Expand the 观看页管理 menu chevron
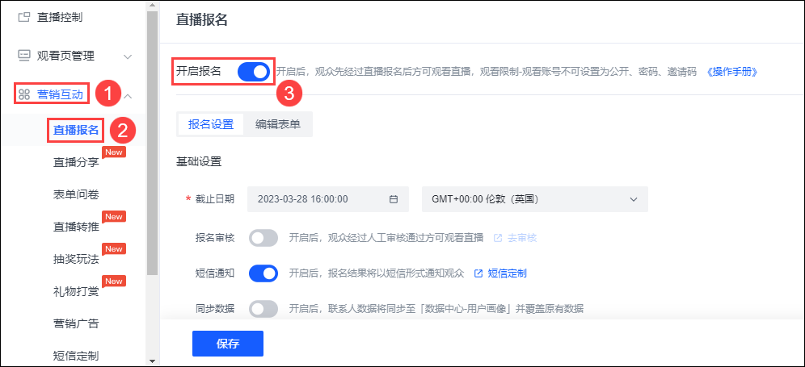 (128, 56)
